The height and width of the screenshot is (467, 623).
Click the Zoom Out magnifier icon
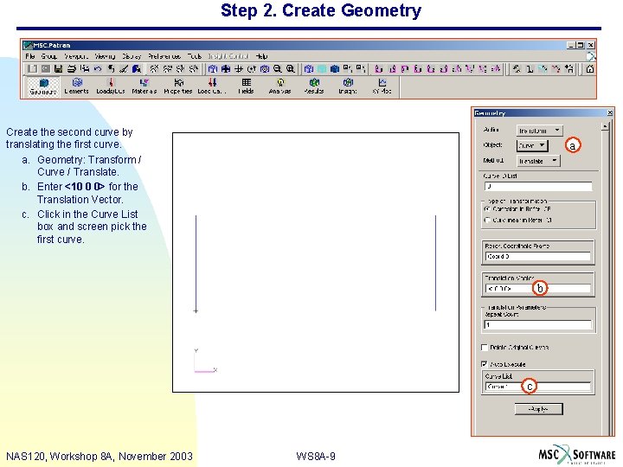278,69
